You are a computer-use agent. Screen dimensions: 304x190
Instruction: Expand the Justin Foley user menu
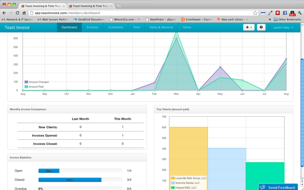283,27
